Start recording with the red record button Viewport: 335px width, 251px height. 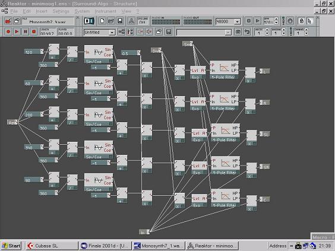(x=8, y=32)
